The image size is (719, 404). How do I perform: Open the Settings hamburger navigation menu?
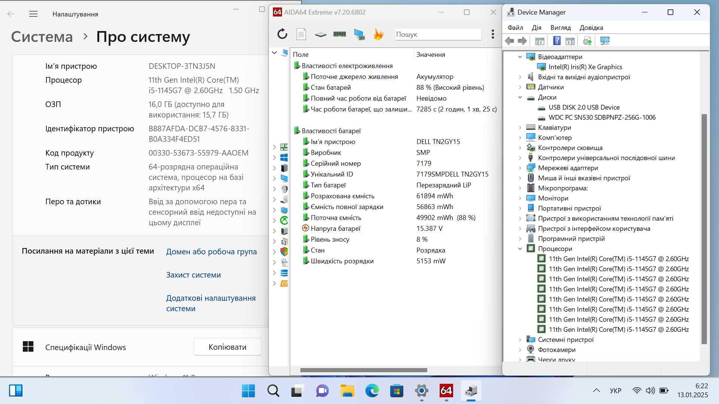[33, 14]
